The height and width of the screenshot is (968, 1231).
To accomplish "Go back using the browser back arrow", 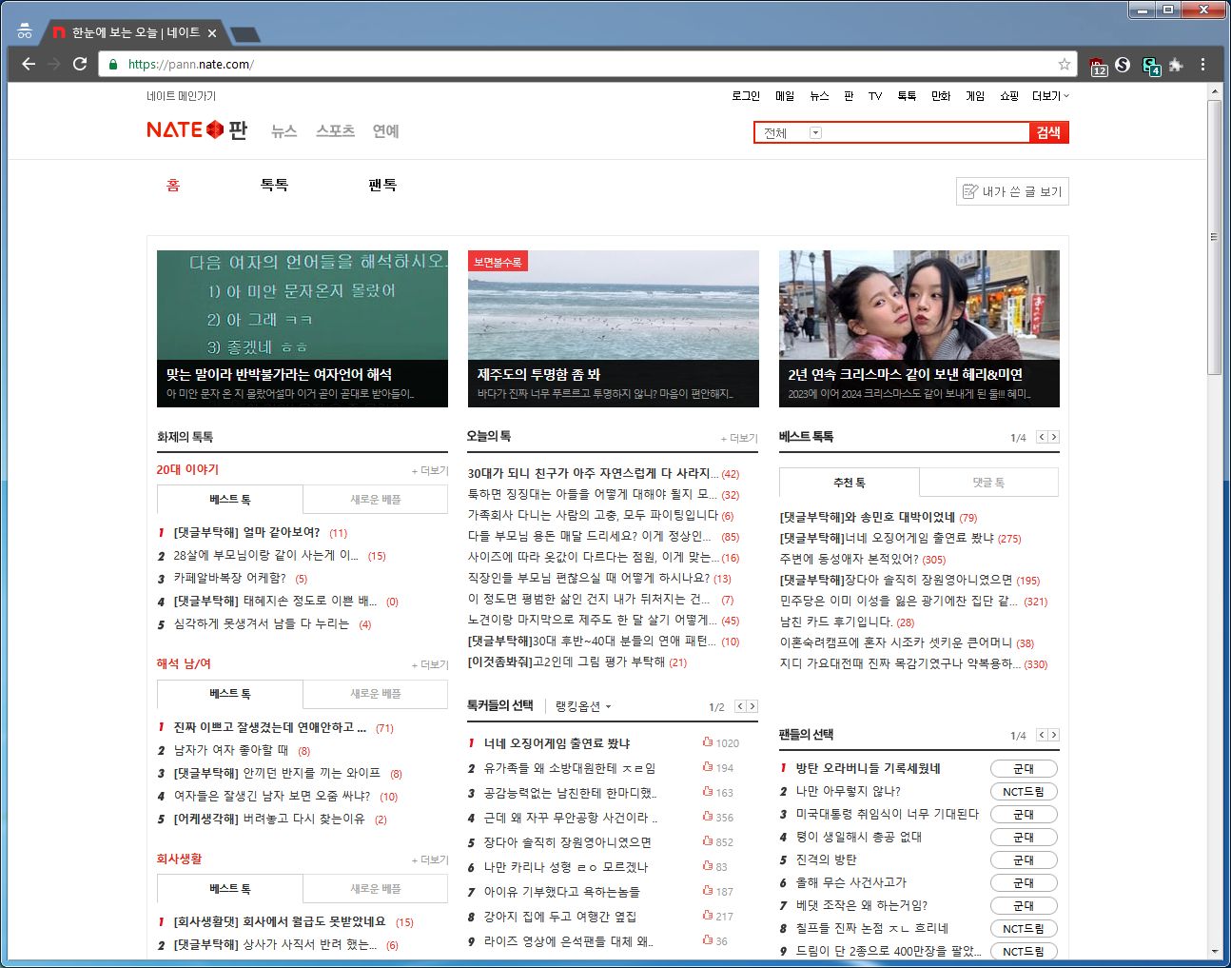I will (x=29, y=64).
